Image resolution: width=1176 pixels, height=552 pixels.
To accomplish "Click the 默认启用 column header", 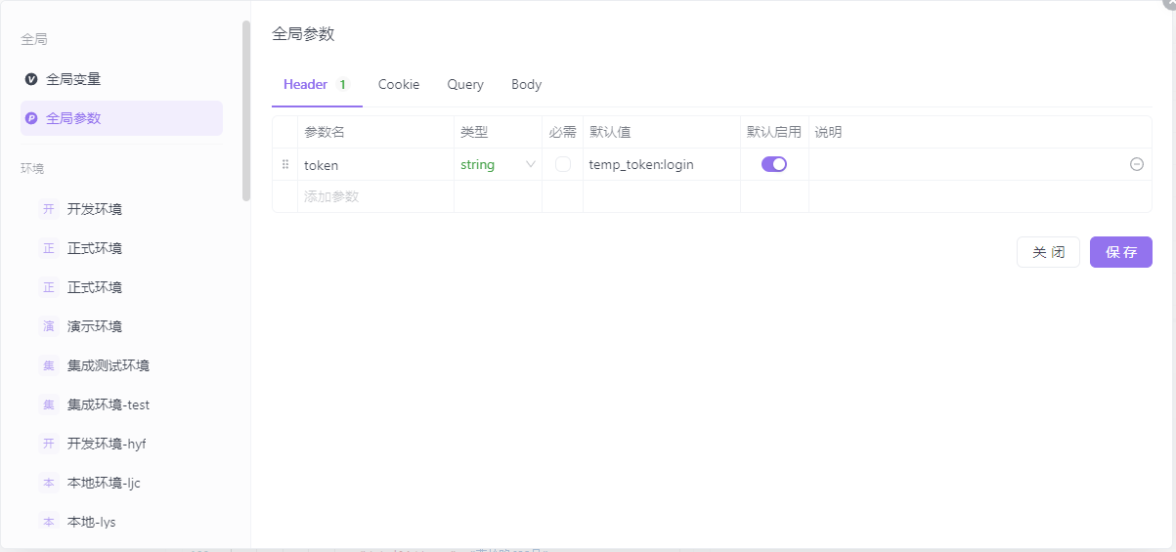I will [774, 132].
